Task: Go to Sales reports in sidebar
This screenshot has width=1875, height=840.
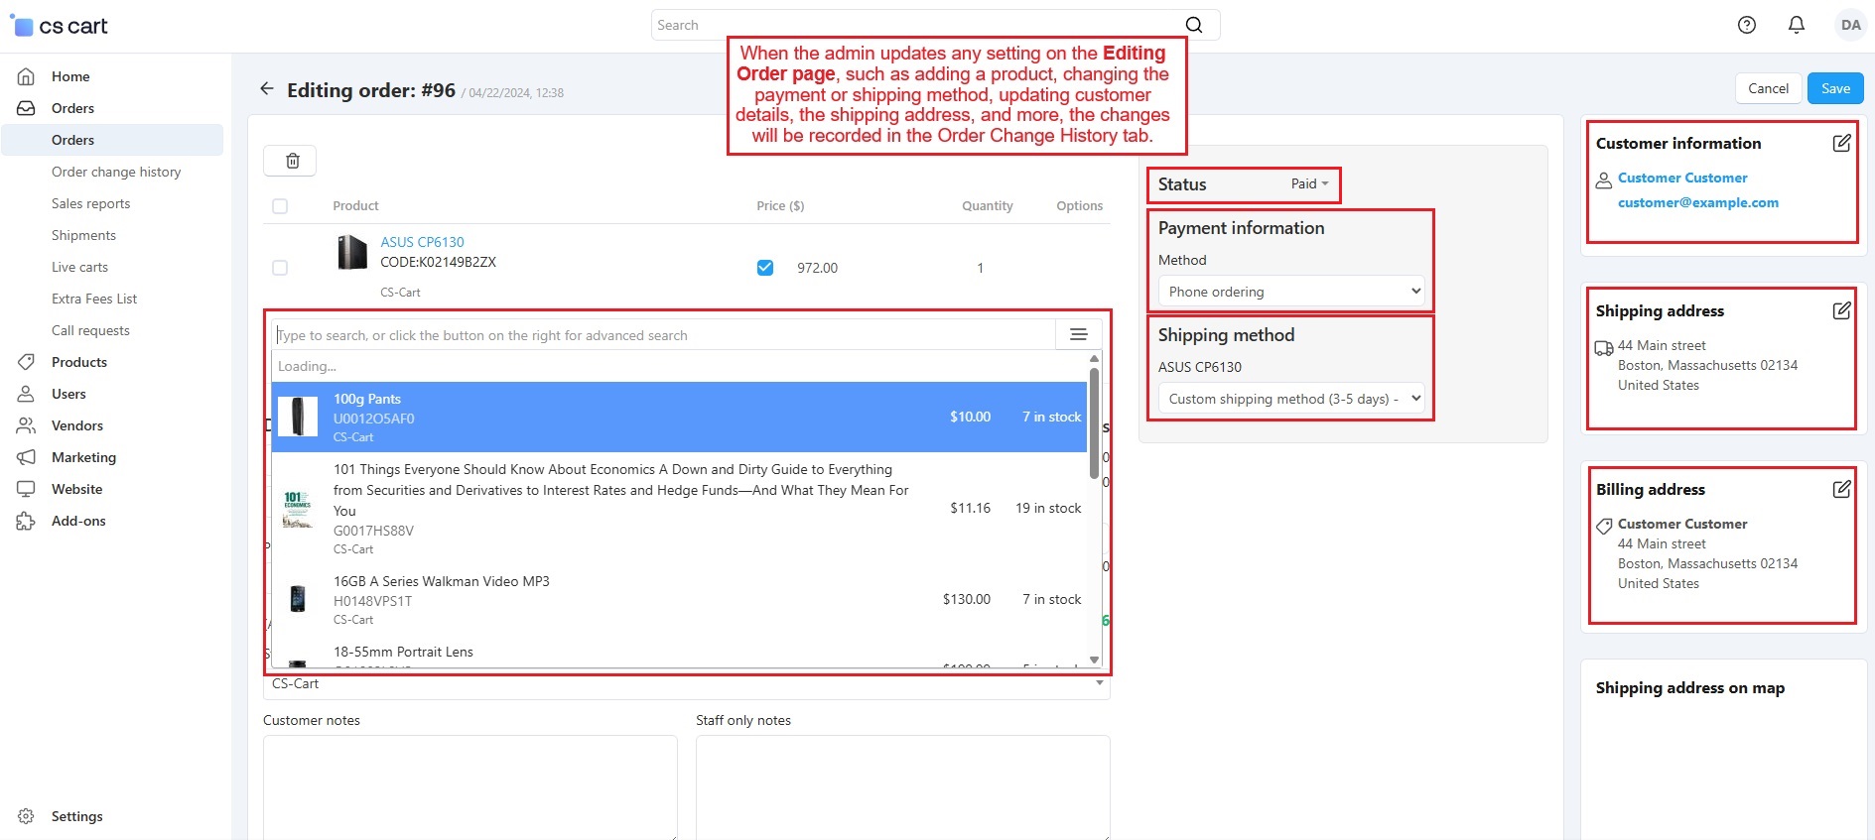Action: 90,203
